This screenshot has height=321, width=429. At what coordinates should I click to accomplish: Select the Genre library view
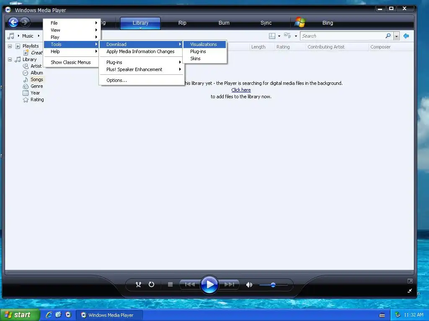point(37,86)
